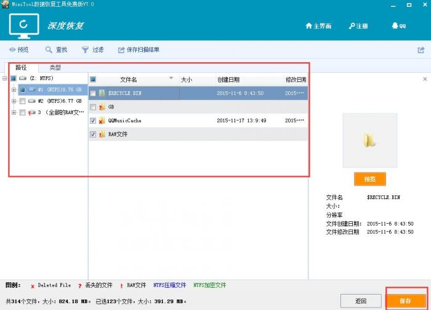Click the NTFS压缩文件 legend text

(x=169, y=285)
